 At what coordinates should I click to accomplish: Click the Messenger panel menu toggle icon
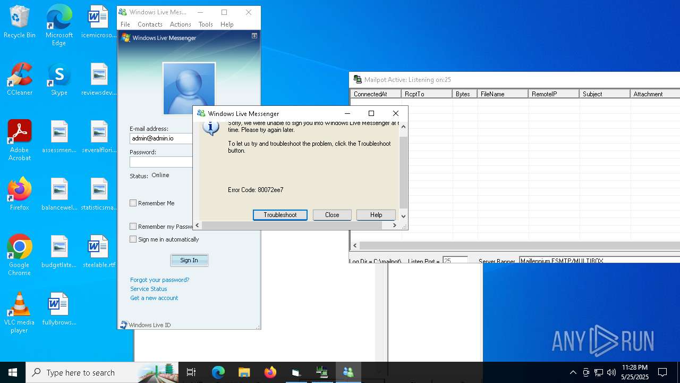pos(254,36)
